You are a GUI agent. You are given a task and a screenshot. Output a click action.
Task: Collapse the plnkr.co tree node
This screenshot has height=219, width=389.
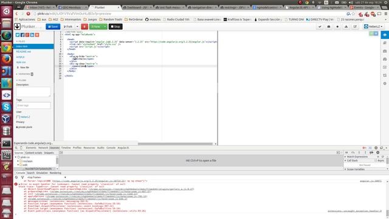coord(16,158)
